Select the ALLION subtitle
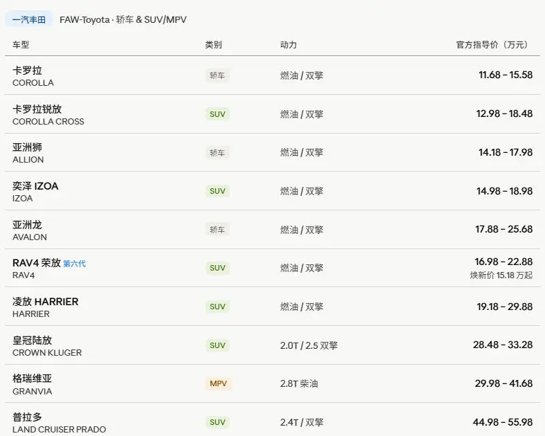Image resolution: width=545 pixels, height=436 pixels. [x=28, y=160]
